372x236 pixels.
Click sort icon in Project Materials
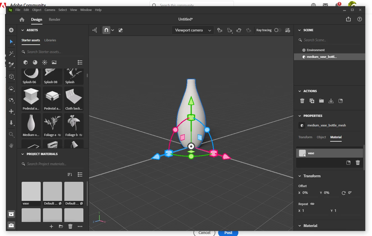click(x=70, y=174)
